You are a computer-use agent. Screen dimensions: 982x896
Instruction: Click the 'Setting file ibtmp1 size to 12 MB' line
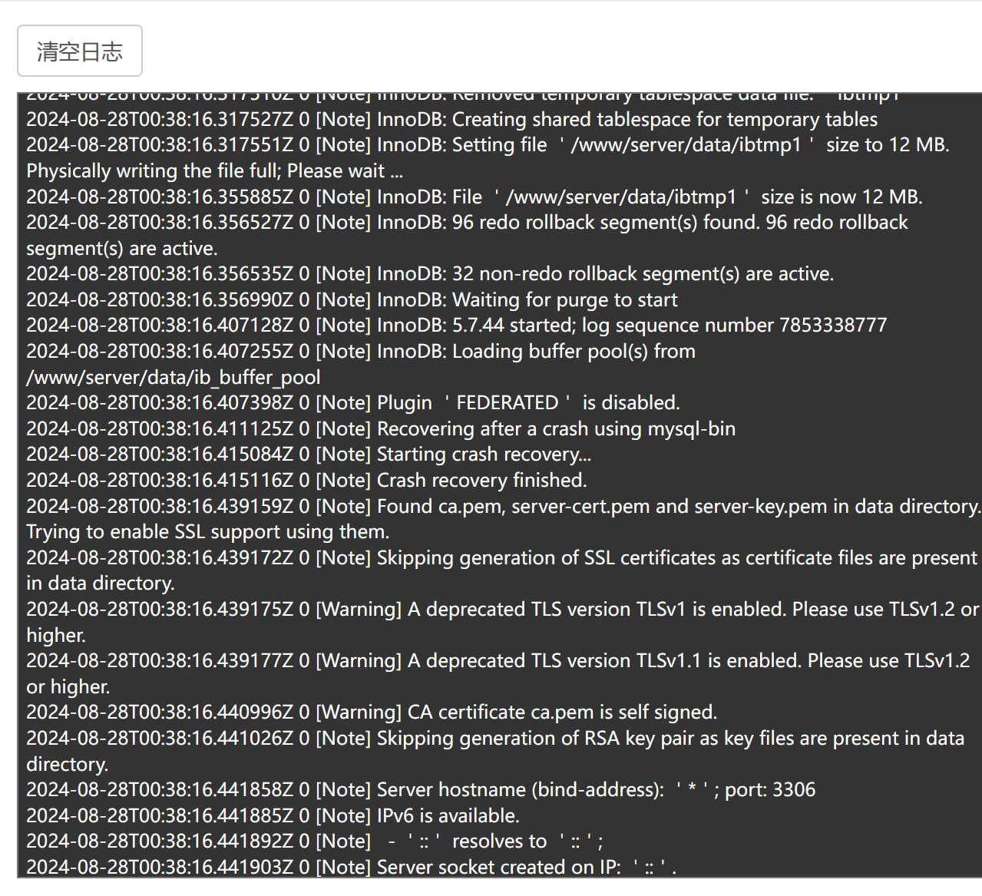coord(488,145)
